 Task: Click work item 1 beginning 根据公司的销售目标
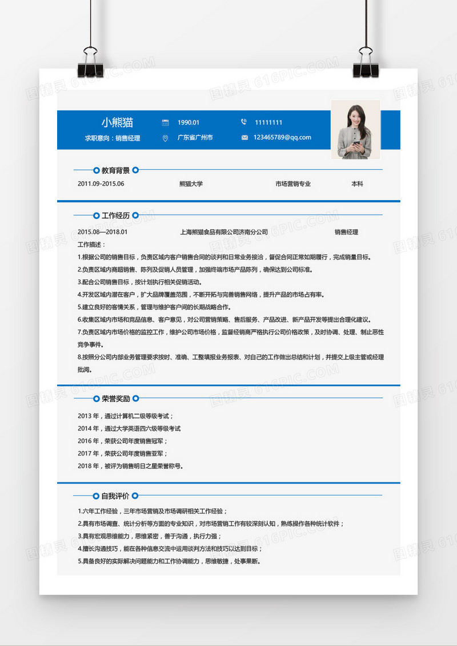click(x=225, y=257)
